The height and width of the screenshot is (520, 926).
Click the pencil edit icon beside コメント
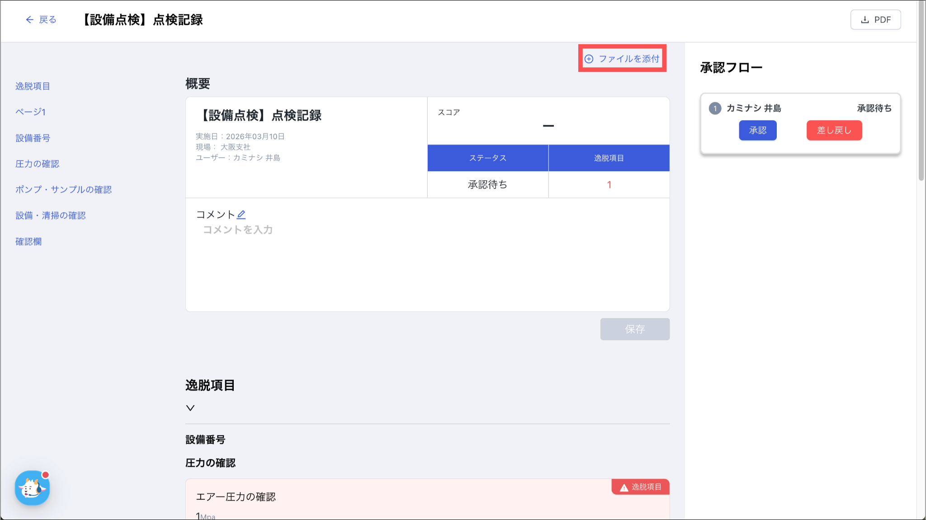pyautogui.click(x=241, y=215)
